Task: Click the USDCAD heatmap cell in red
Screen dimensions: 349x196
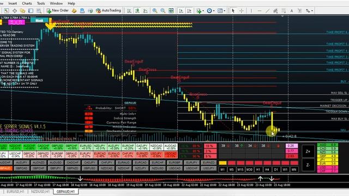Action: tap(171, 155)
